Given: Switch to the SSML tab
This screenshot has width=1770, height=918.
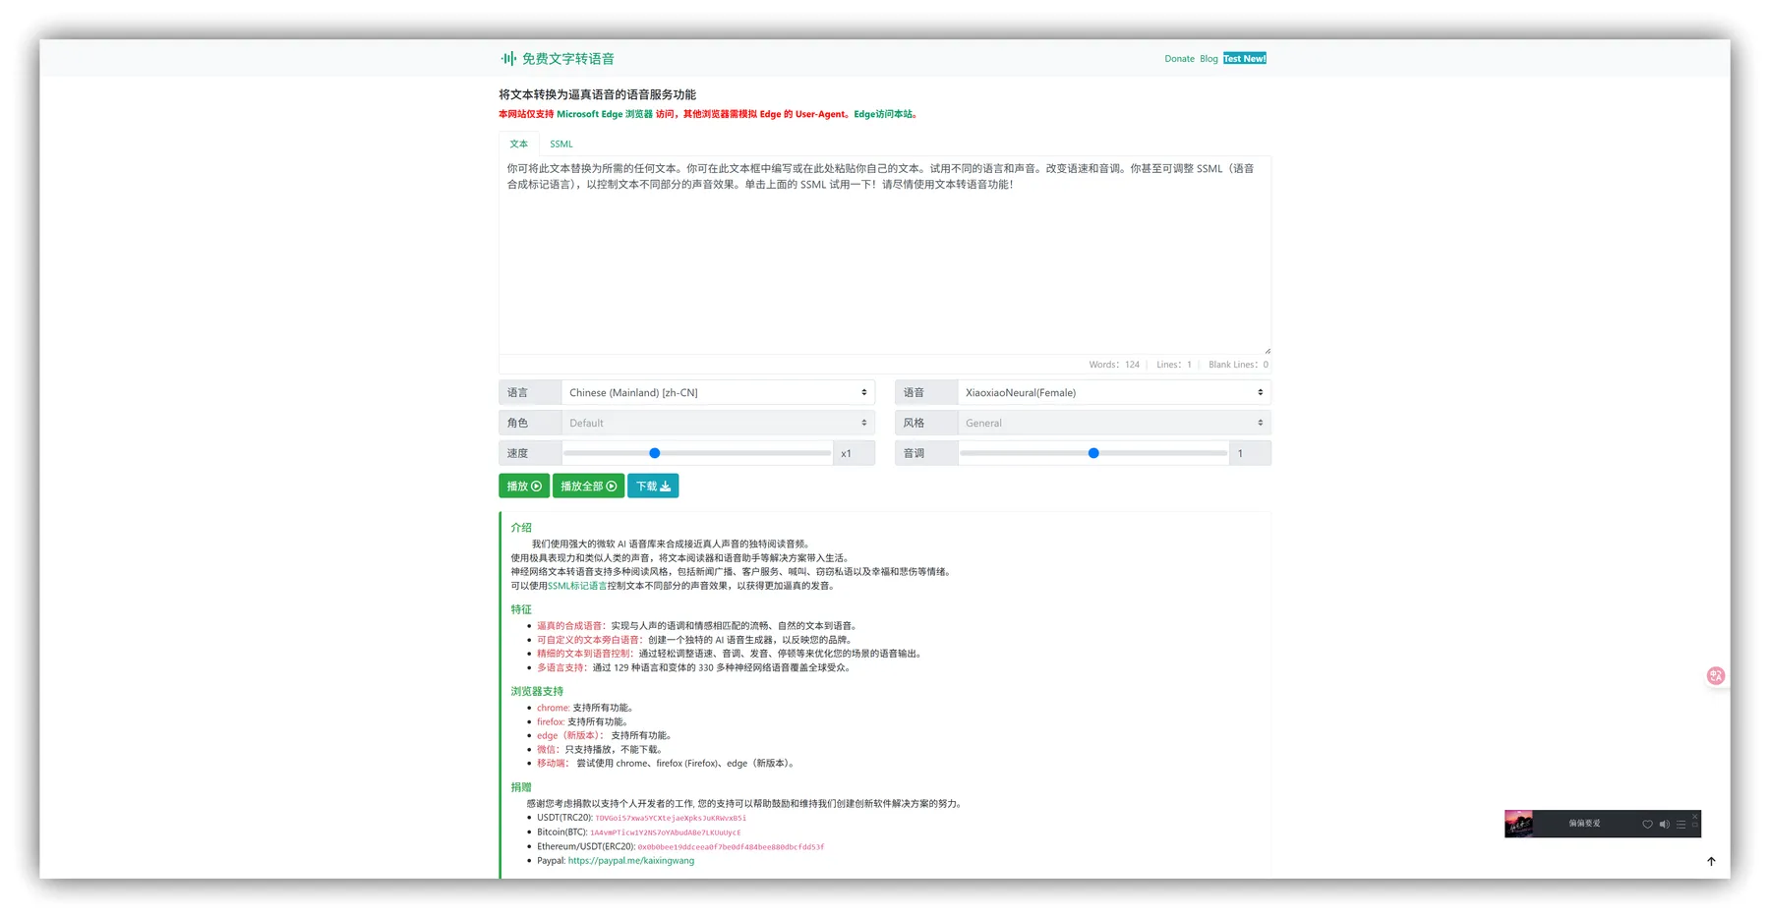Looking at the screenshot, I should pos(560,144).
